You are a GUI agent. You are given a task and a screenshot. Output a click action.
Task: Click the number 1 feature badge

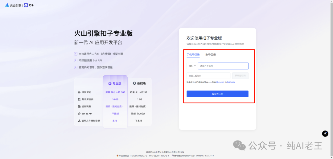(76, 54)
